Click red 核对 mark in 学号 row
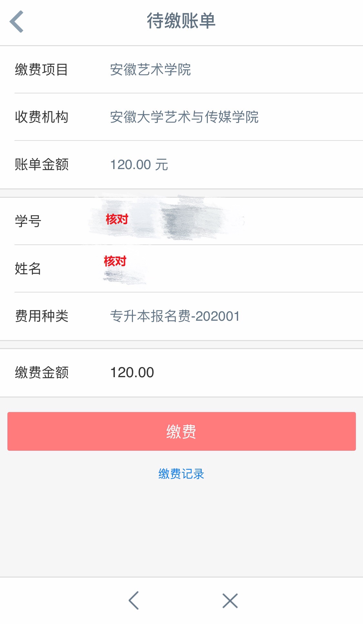 click(x=117, y=219)
